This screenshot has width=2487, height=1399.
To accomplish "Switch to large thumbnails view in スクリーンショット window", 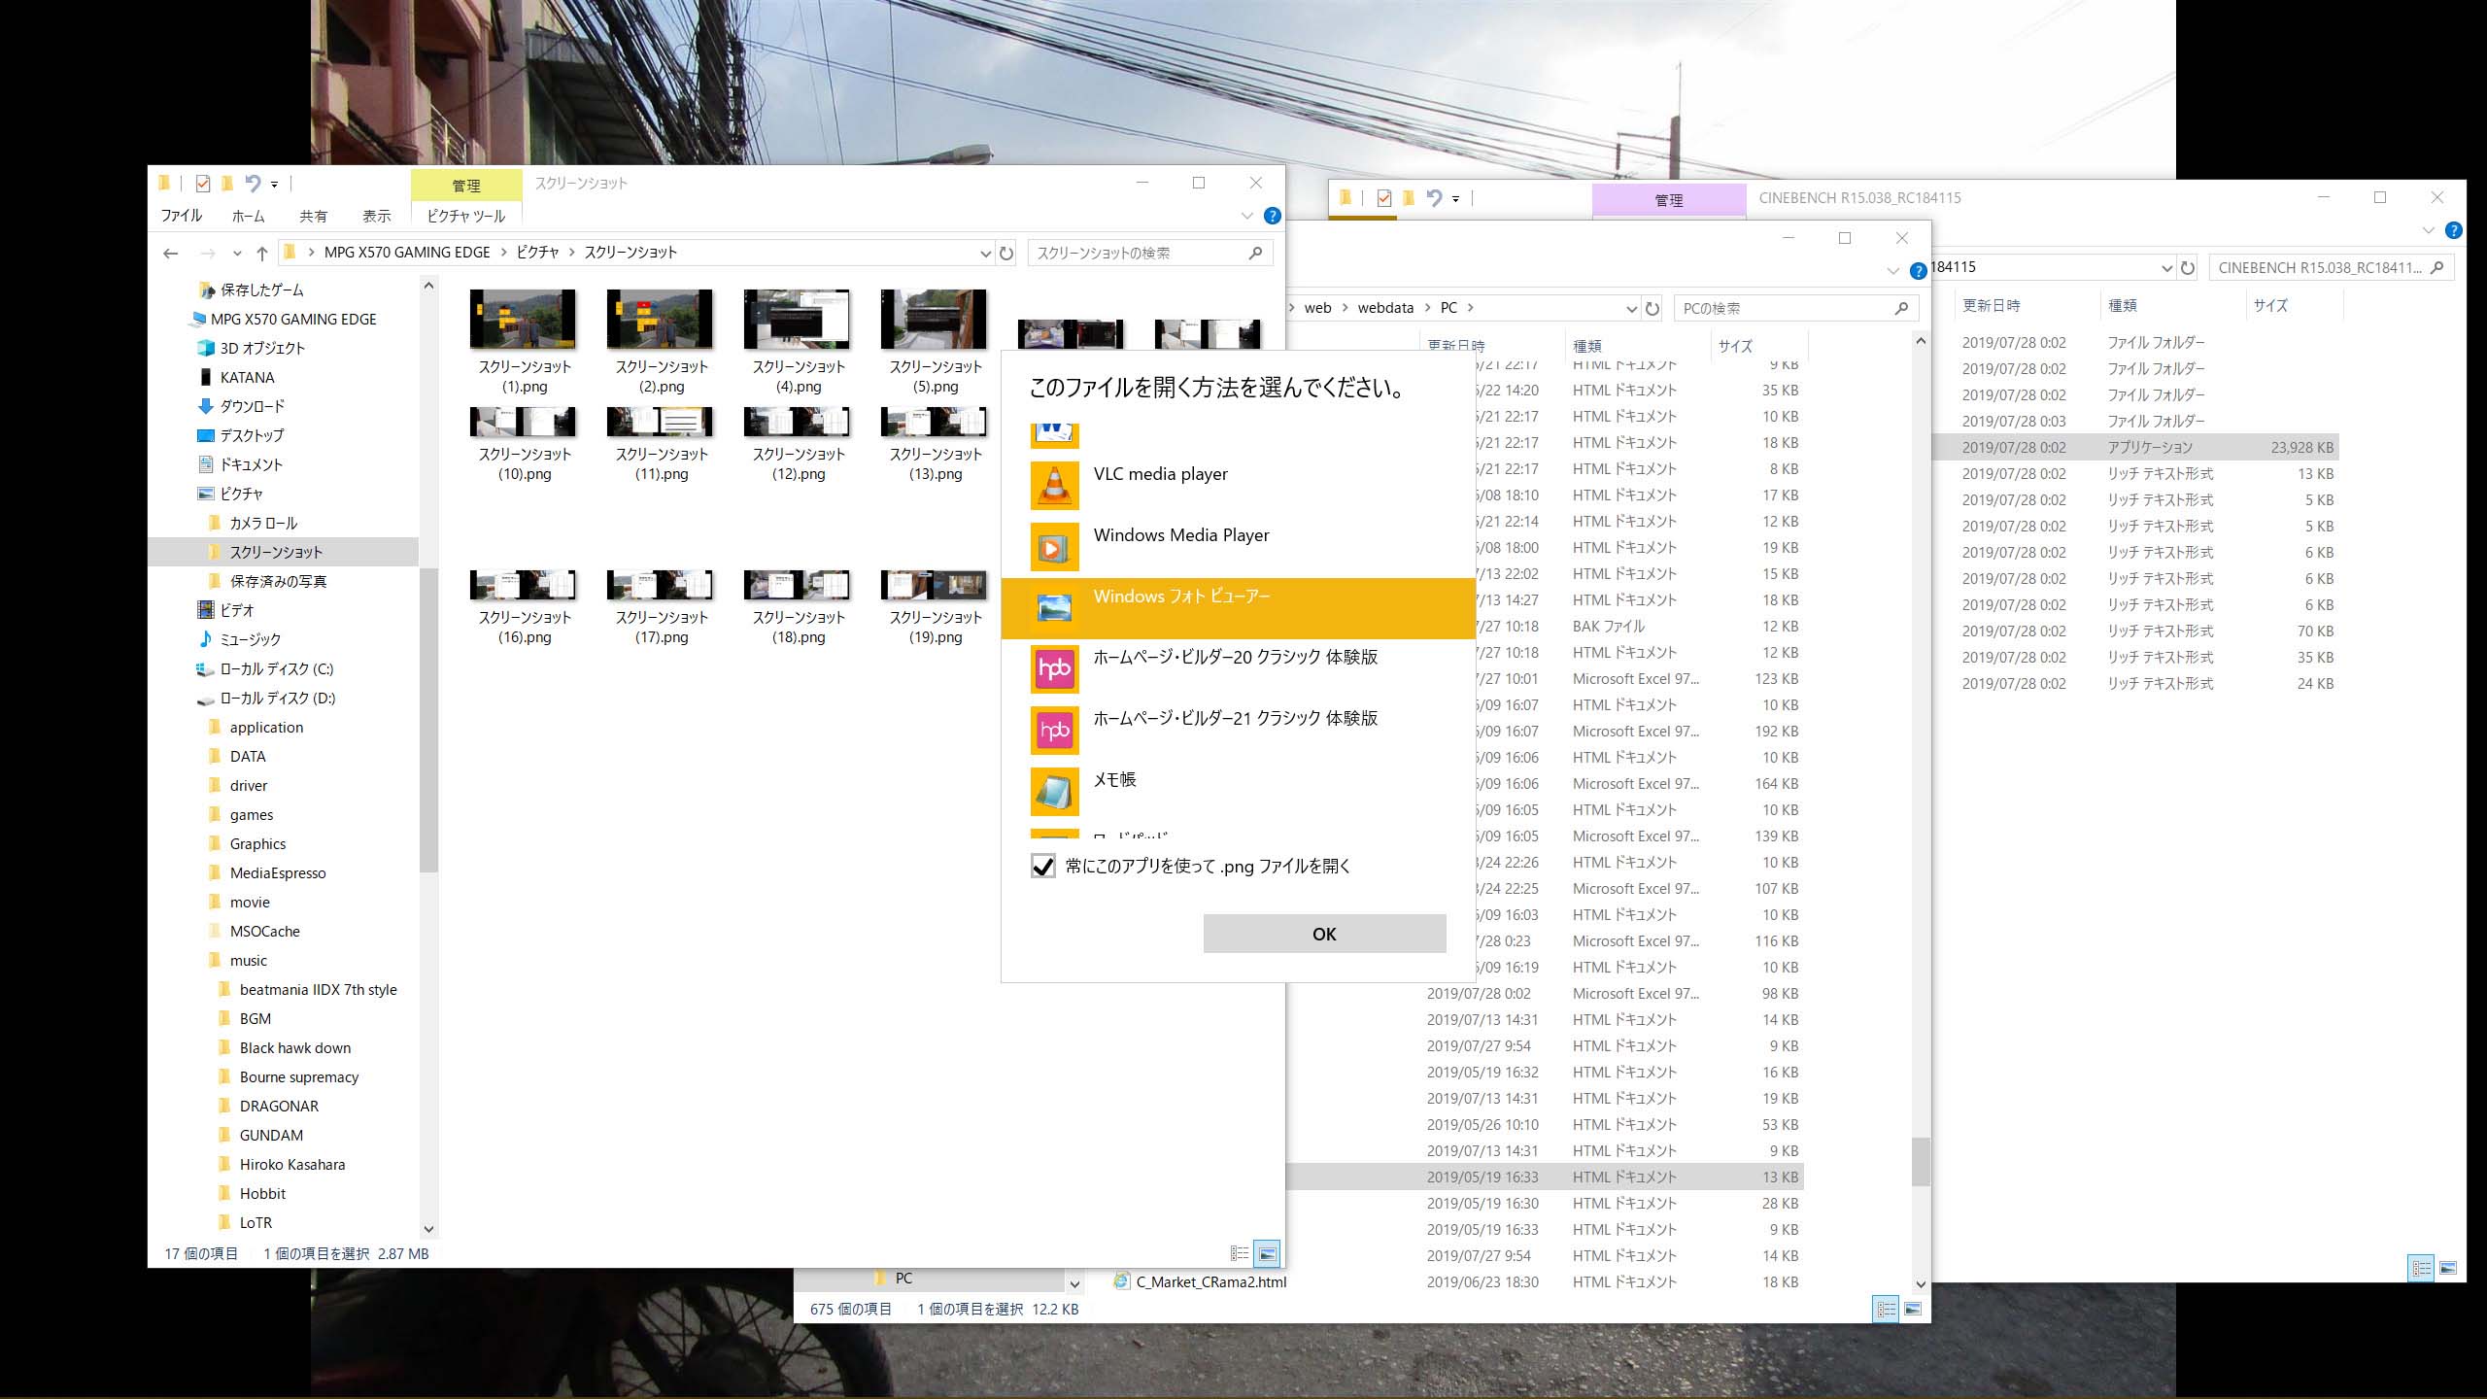I will click(1267, 1254).
